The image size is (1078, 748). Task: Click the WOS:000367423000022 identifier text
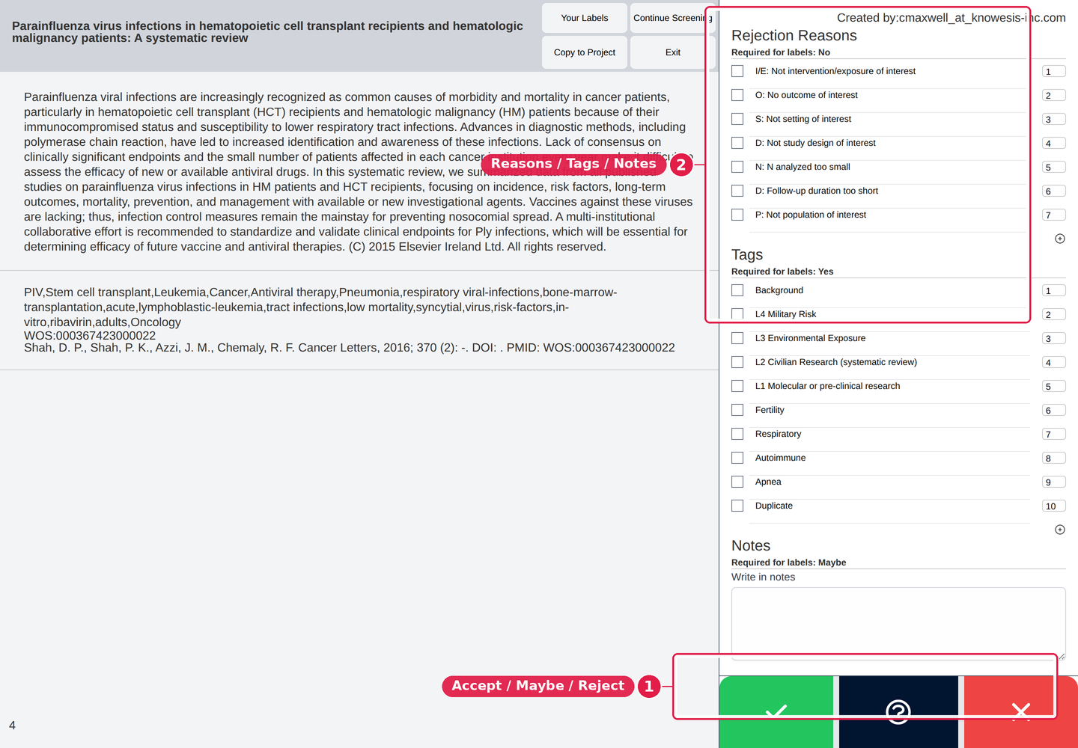[90, 336]
